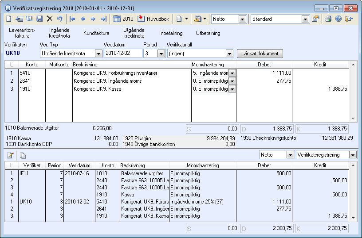Select verifikat UK10 in lower list
Image resolution: width=362 pixels, height=238 pixels.
click(x=26, y=202)
